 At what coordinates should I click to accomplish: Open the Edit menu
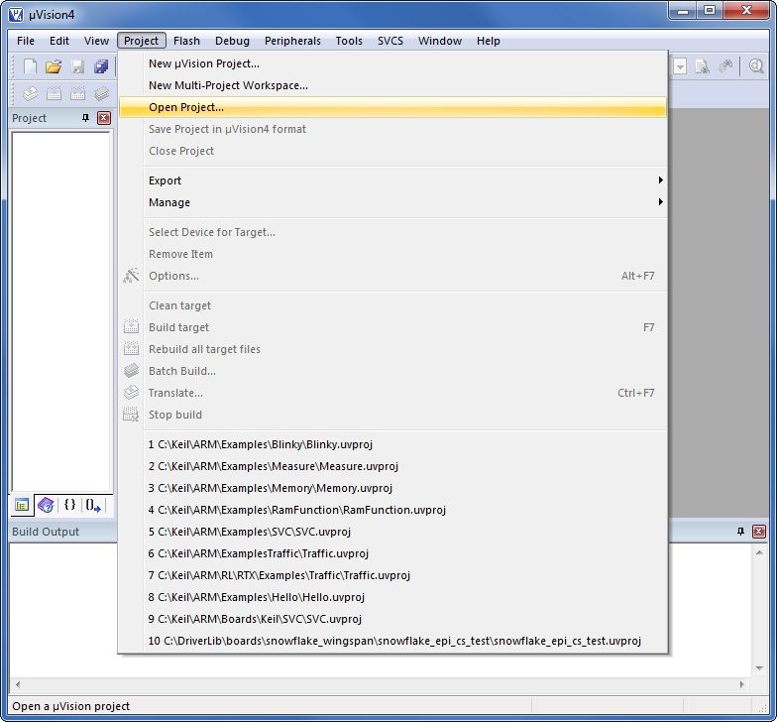coord(59,41)
